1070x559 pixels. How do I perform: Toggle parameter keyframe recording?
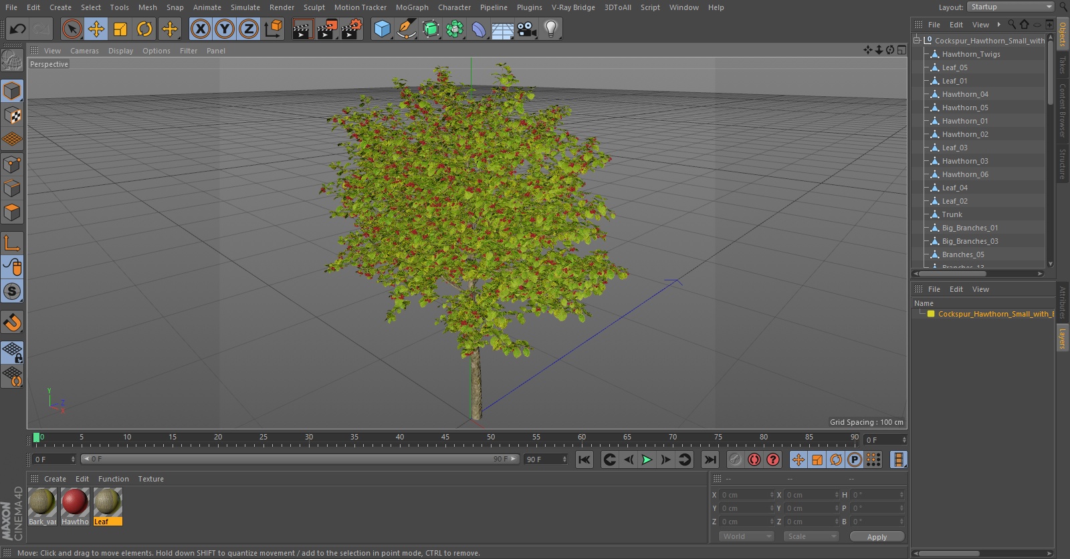tap(855, 459)
